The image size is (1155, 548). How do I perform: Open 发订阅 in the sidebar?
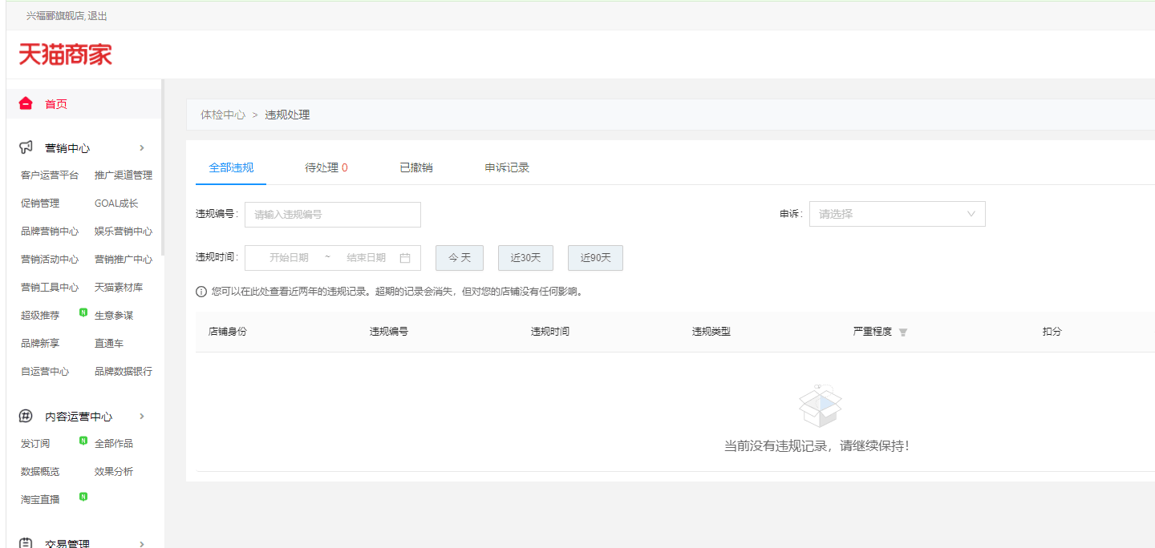(35, 444)
